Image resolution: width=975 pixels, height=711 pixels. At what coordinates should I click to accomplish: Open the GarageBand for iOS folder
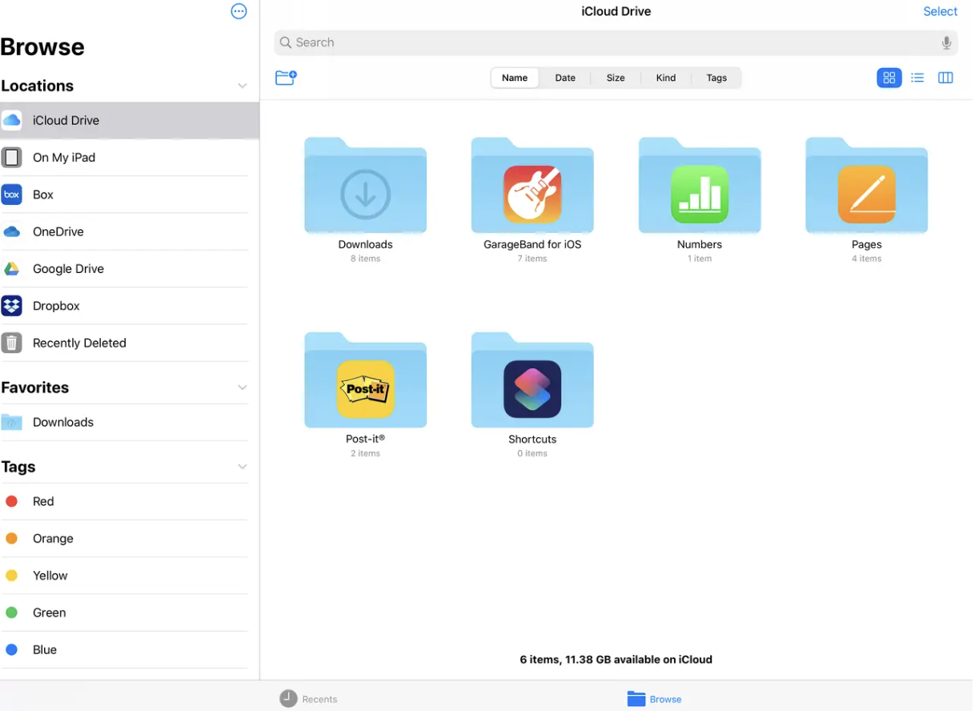pos(532,186)
